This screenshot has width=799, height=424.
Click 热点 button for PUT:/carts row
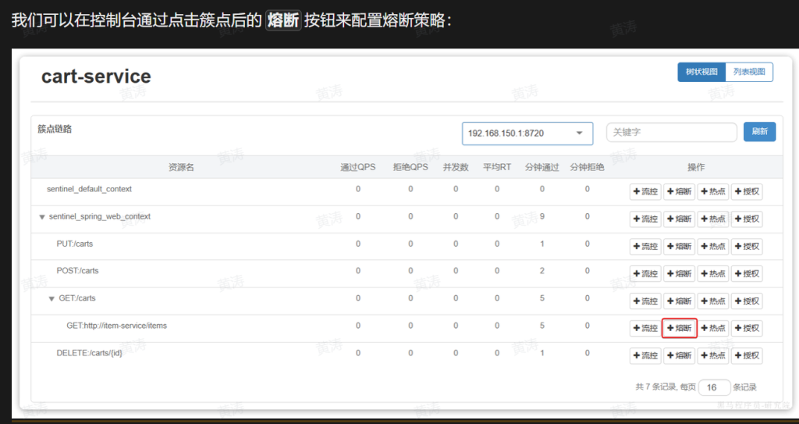click(x=712, y=246)
